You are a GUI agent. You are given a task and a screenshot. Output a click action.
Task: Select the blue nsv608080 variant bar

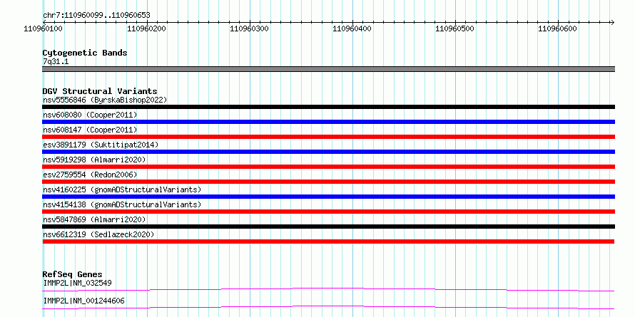tap(329, 122)
